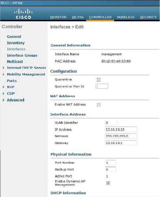Switch to the WLANs tab
Viewport: 160px width, 197px height.
click(x=78, y=17)
